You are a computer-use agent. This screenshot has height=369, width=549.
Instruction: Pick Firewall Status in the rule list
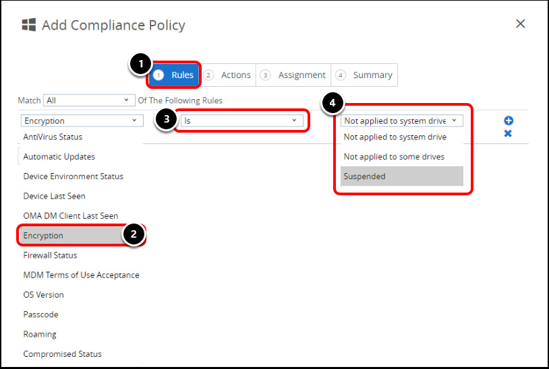51,255
